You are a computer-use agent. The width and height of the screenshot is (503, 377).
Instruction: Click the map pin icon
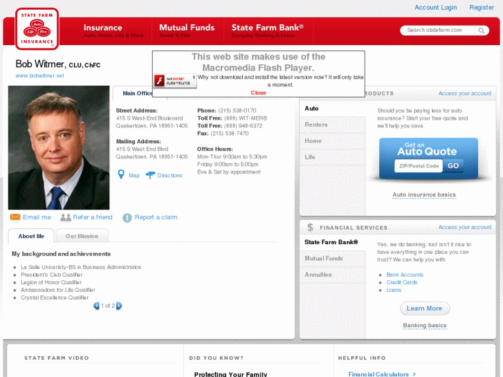tap(121, 174)
